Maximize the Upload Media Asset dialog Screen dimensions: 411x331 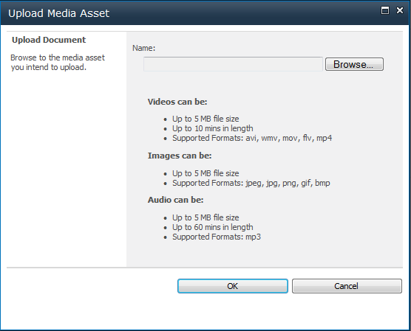pos(385,10)
